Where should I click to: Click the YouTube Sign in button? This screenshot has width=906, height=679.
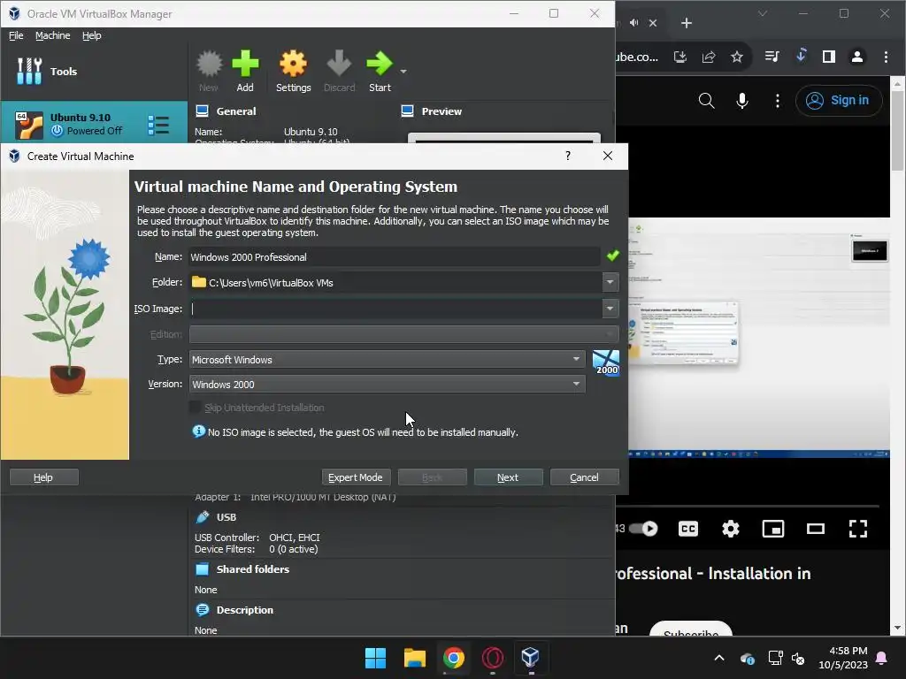coord(839,101)
